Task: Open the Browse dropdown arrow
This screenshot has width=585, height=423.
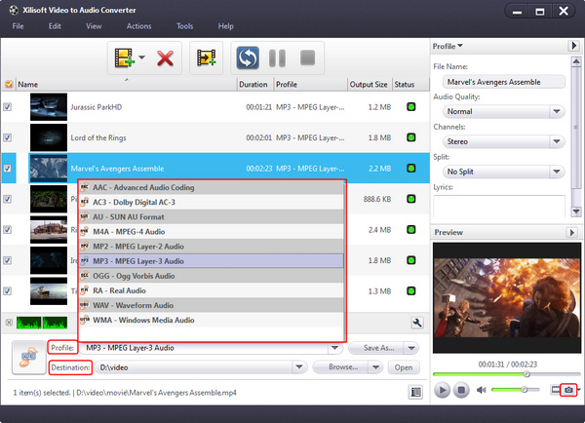Action: coord(375,367)
